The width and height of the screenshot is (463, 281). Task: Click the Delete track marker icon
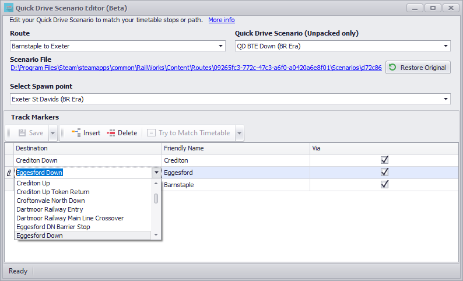click(x=111, y=133)
